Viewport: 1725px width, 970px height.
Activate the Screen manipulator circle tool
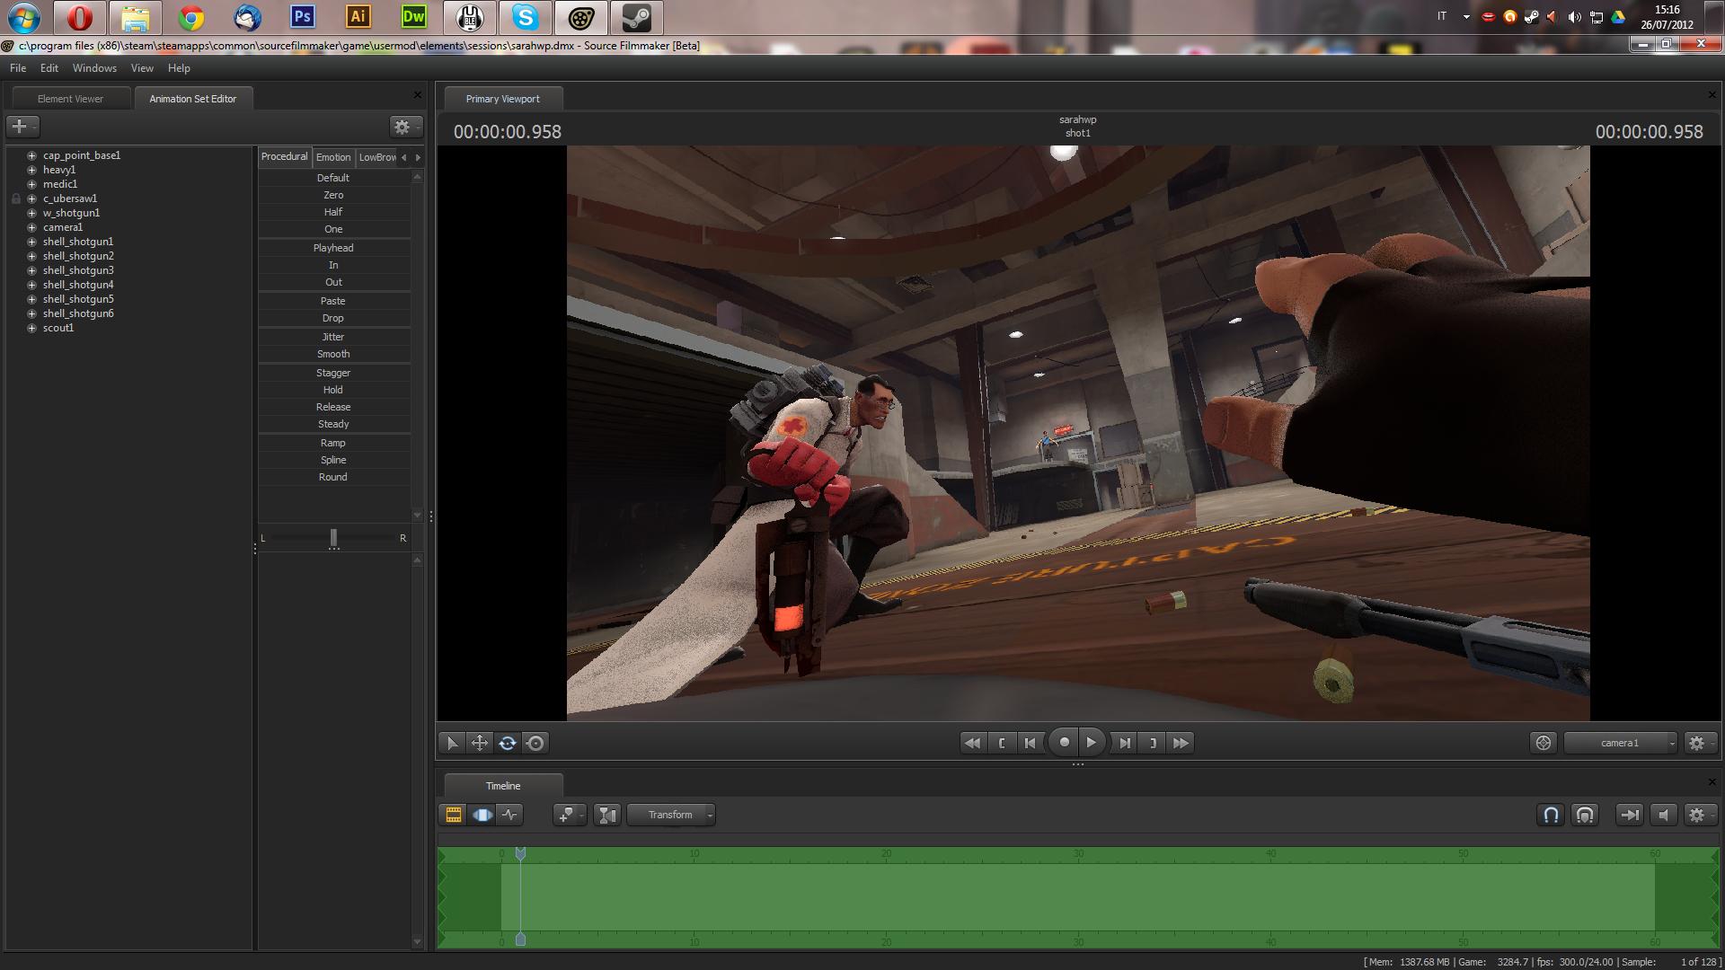point(535,743)
